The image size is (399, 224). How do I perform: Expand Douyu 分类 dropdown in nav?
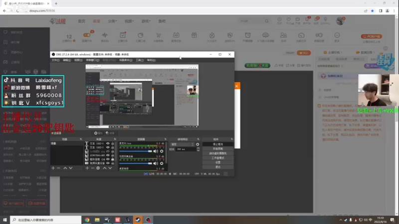coord(112,21)
